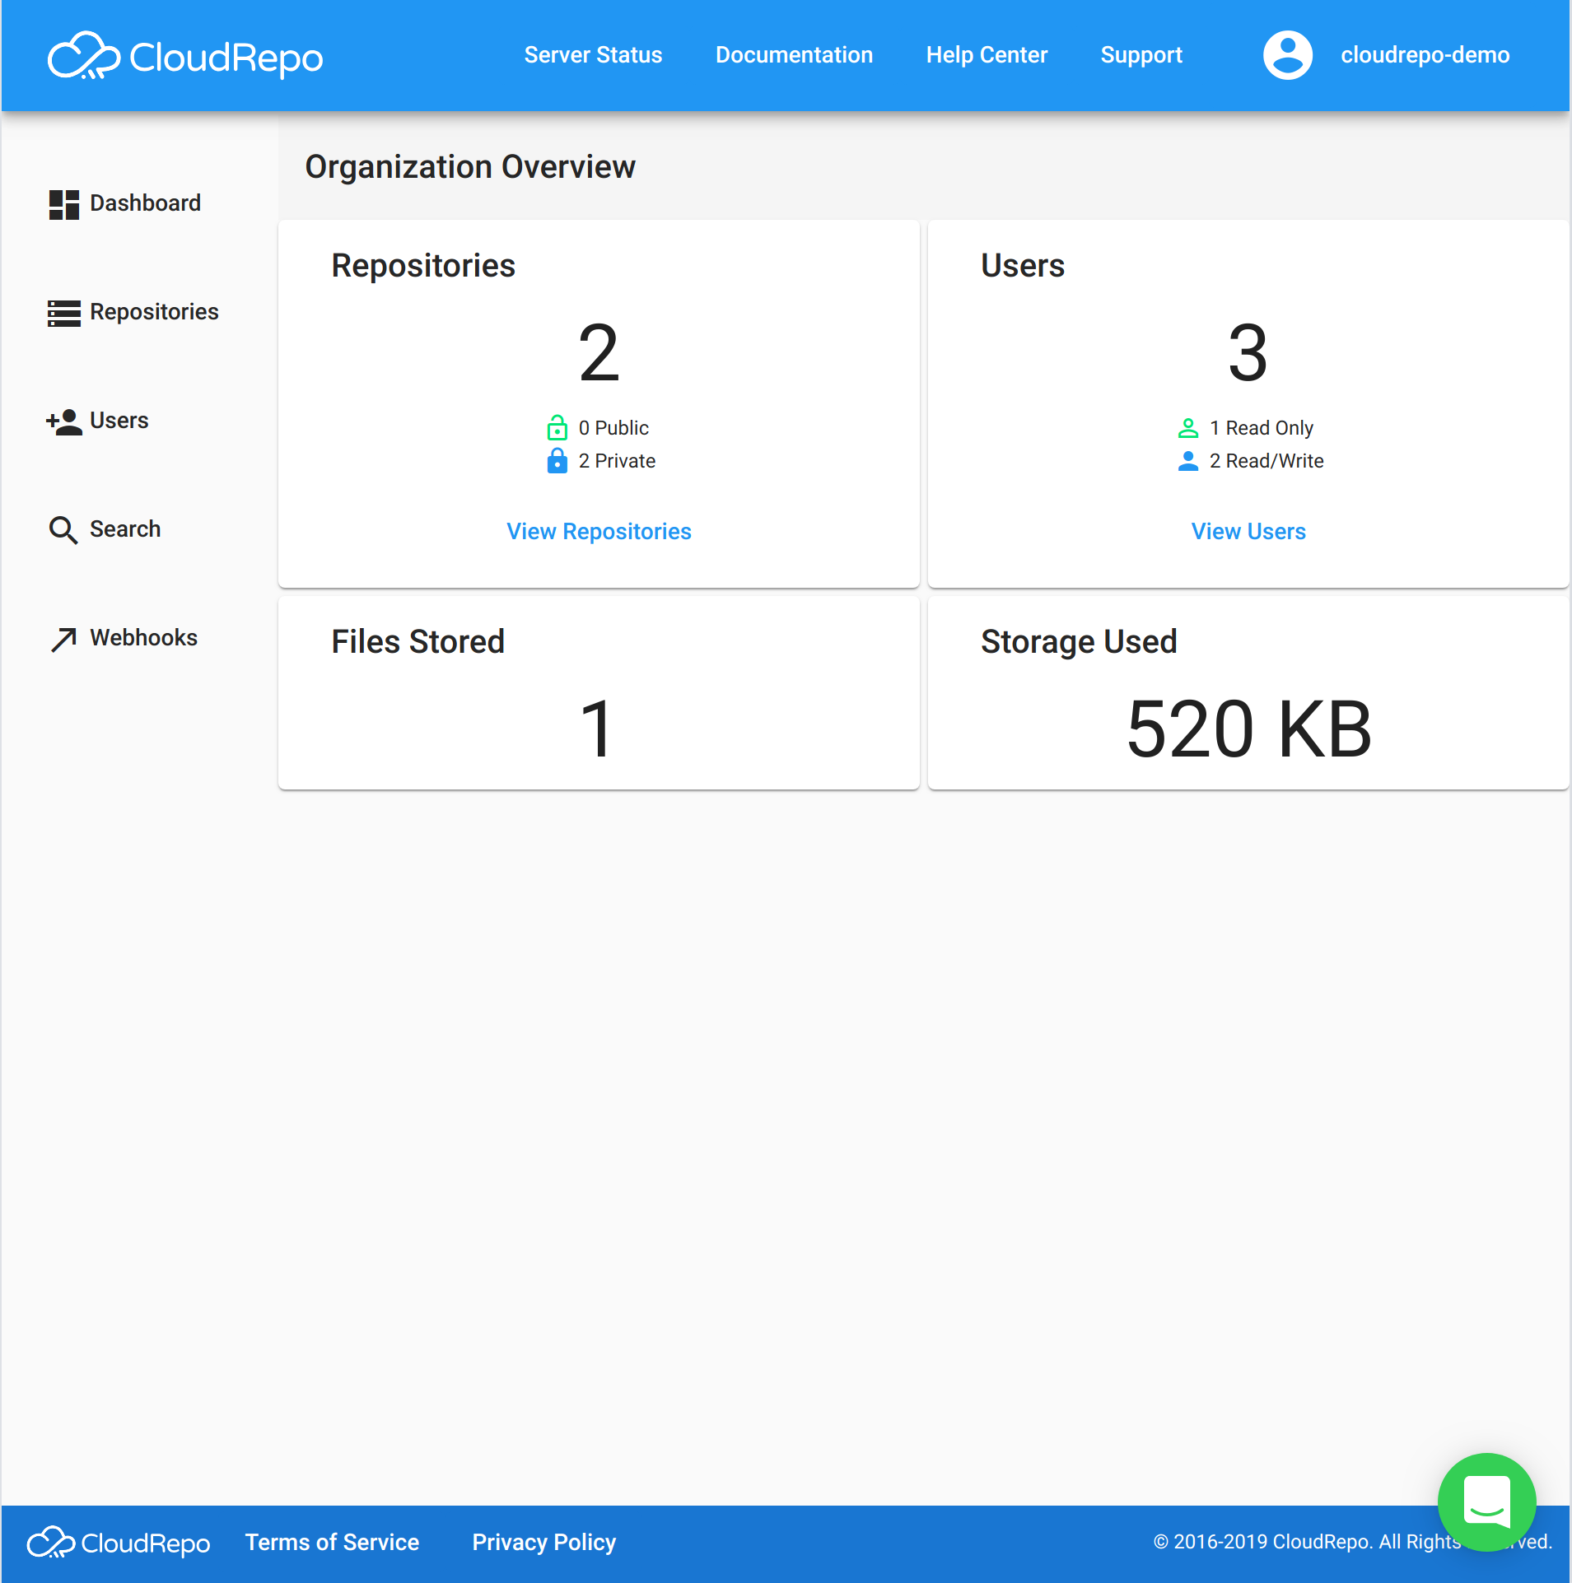
Task: Open the Privacy Policy link
Action: 543,1542
